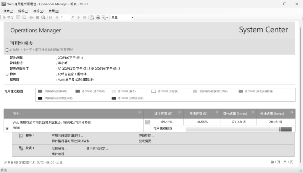The width and height of the screenshot is (303, 173).
Task: Click the current page number field
Action: pos(65,17)
